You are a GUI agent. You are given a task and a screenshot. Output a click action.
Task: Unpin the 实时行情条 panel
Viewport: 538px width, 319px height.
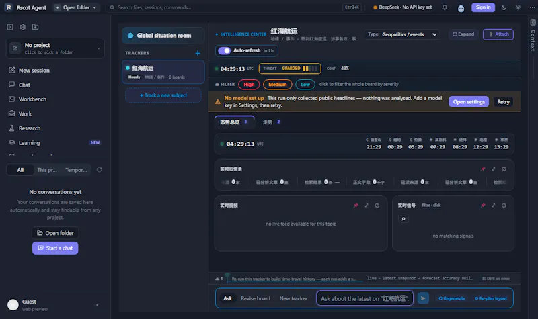tap(483, 169)
